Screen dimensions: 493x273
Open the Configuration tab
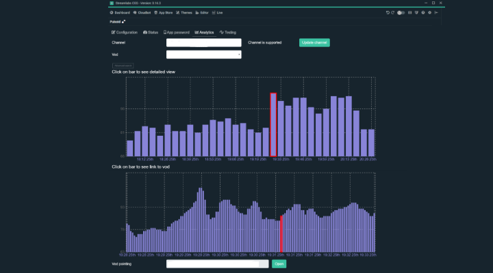pyautogui.click(x=125, y=32)
